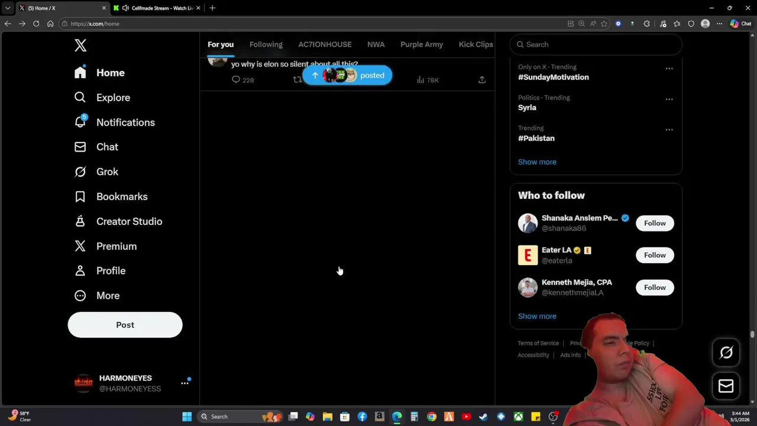Go to browser home page button

pyautogui.click(x=50, y=24)
